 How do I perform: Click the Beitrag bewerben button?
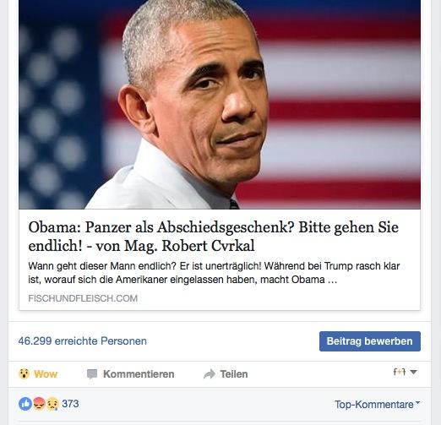coord(370,341)
